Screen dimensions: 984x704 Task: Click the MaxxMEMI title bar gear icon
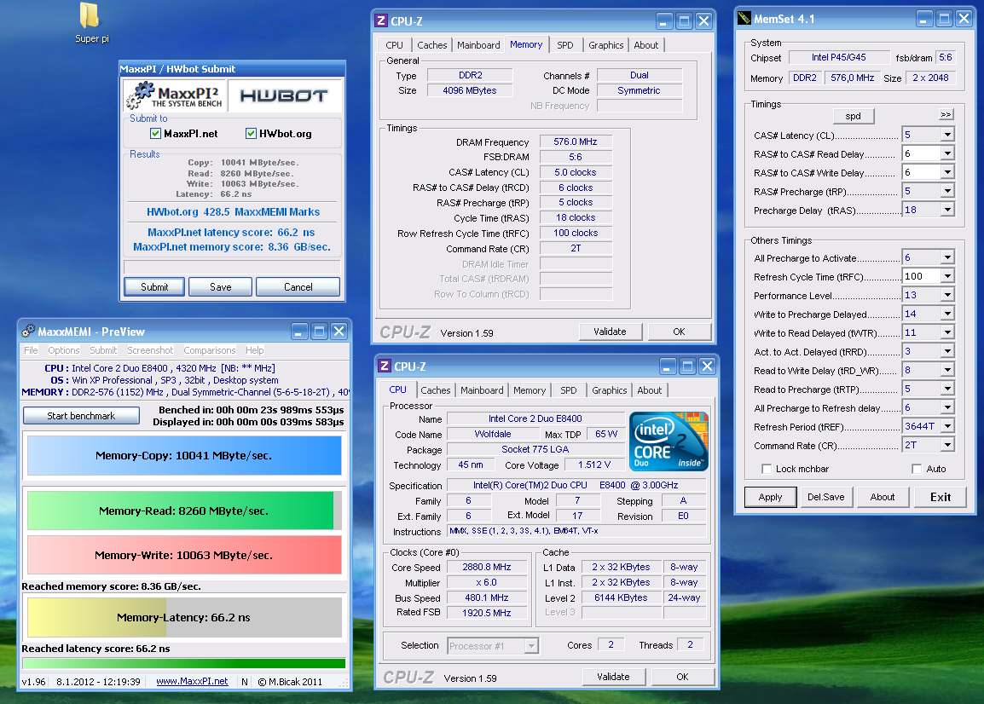click(28, 332)
